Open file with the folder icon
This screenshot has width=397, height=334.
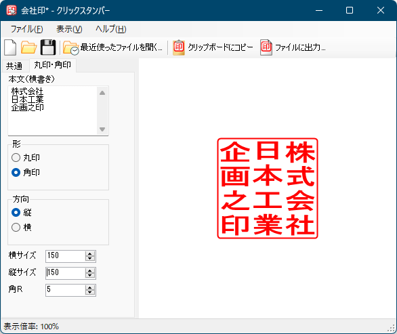click(28, 47)
